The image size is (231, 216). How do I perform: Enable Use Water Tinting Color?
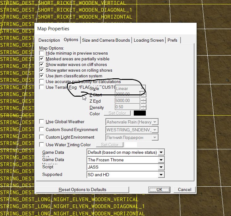coord(42,145)
